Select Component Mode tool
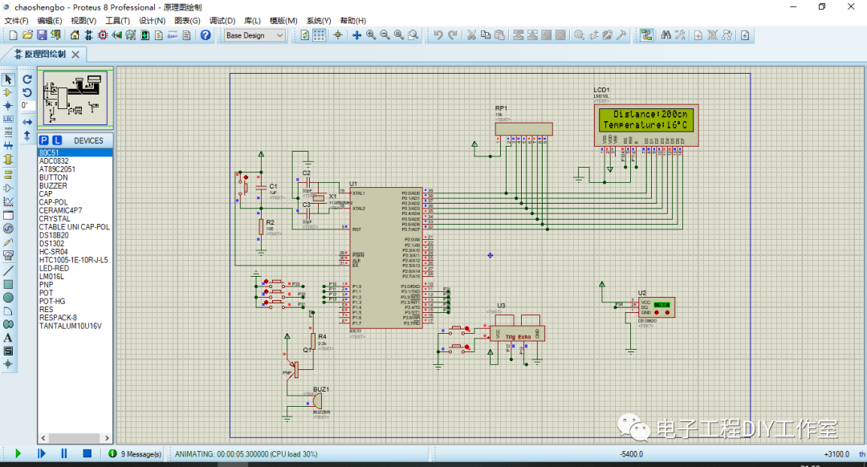 8,93
